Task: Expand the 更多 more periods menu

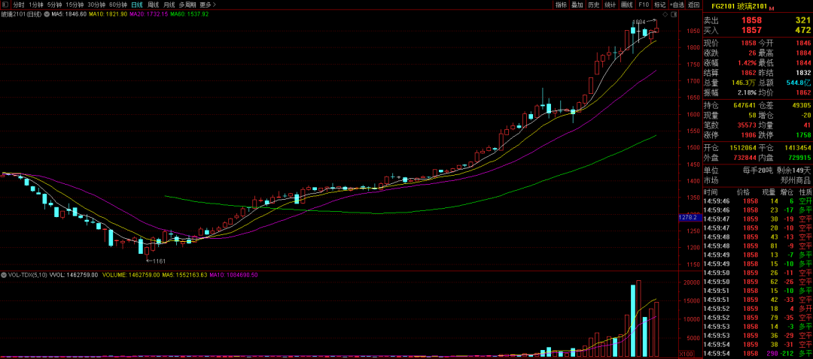Action: [208, 5]
